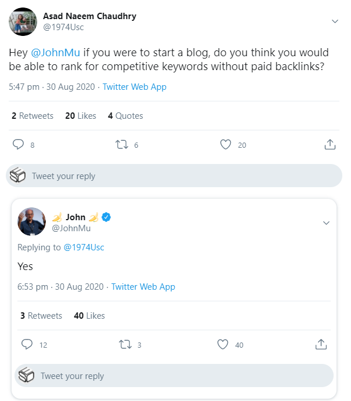
Task: Retweet Asad Naeem Chaudhry's tweet
Action: pos(121,144)
